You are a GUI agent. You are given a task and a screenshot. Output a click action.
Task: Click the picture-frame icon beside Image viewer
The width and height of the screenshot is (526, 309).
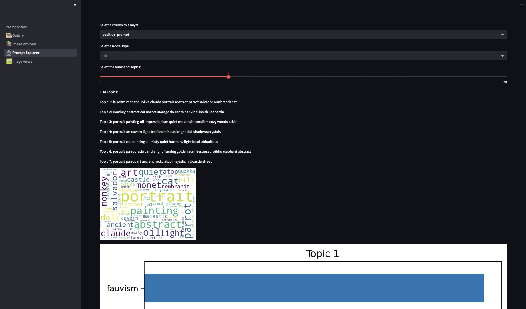click(x=9, y=61)
